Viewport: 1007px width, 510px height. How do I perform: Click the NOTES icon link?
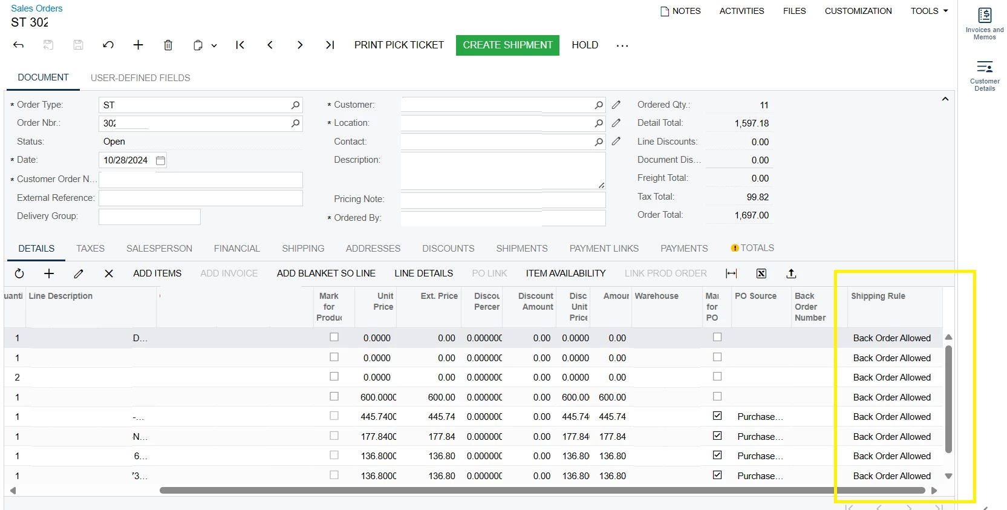pos(680,11)
